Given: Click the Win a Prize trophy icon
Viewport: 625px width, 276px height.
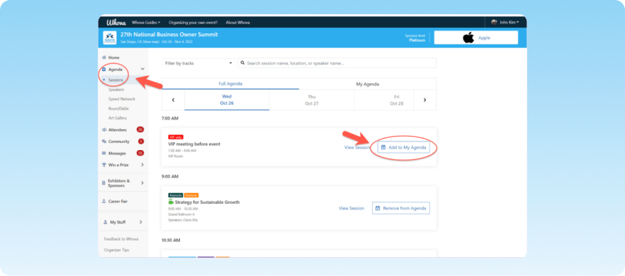Looking at the screenshot, I should [x=104, y=165].
